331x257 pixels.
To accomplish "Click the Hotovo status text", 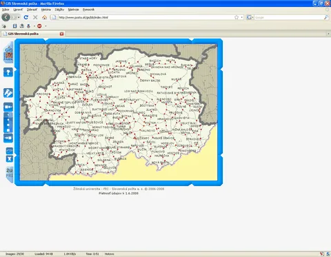I will pyautogui.click(x=109, y=254).
